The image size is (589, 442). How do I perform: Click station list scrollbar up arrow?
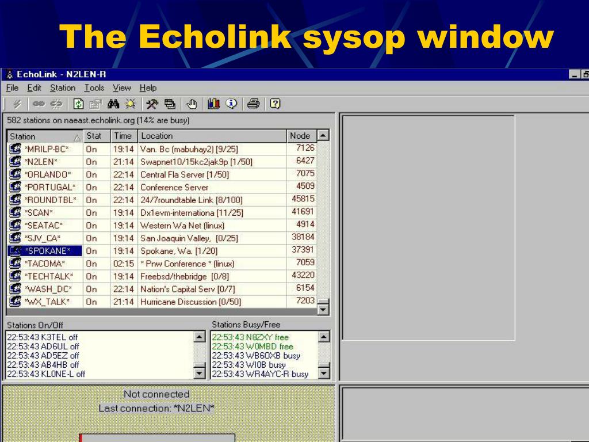click(x=323, y=135)
